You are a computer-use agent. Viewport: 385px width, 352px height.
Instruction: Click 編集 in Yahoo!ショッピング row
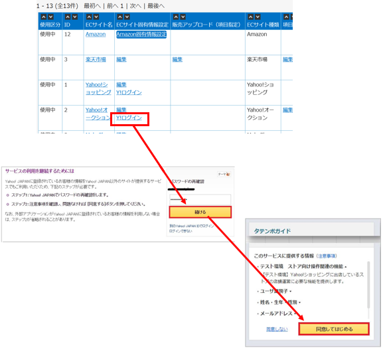121,85
